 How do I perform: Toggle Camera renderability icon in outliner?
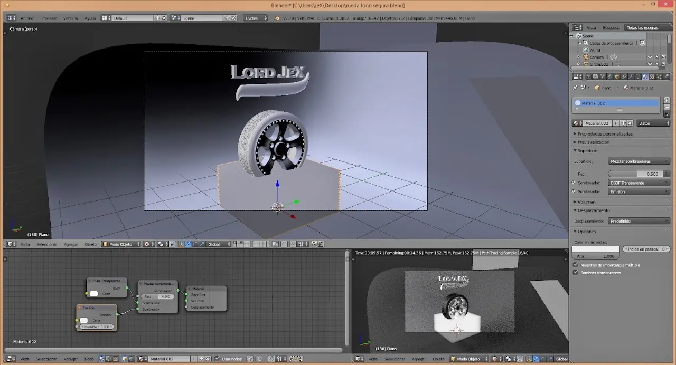(664, 57)
